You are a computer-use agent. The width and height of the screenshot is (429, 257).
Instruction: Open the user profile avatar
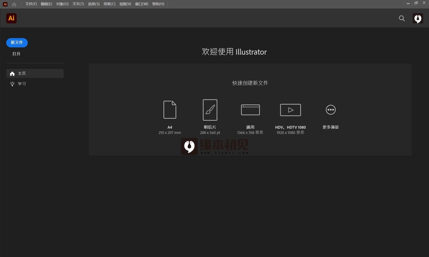(x=418, y=18)
